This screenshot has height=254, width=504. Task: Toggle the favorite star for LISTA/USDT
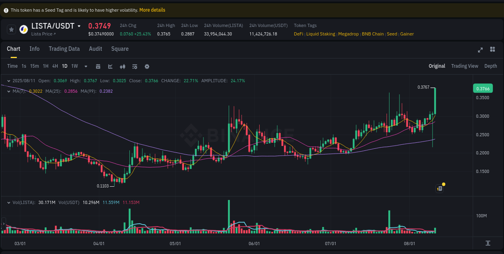(x=10, y=29)
